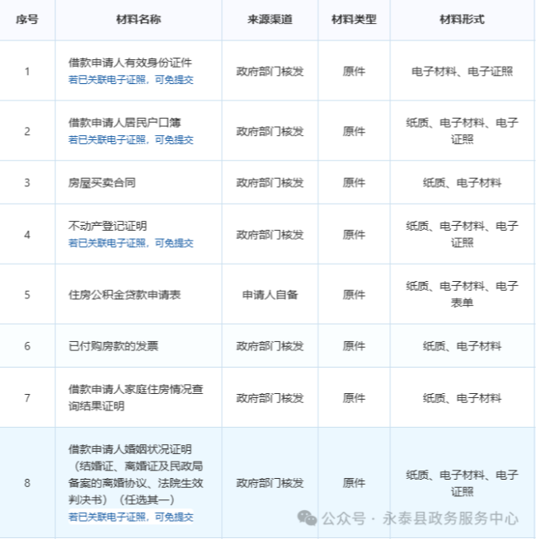Image resolution: width=536 pixels, height=539 pixels.
Task: Click the 材料形式 column header
Action: [x=462, y=19]
